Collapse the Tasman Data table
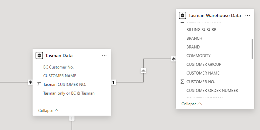 click(x=48, y=110)
